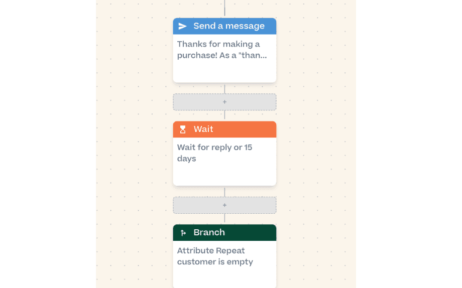Select the 'Branch' step title
The width and height of the screenshot is (462, 288).
click(209, 233)
